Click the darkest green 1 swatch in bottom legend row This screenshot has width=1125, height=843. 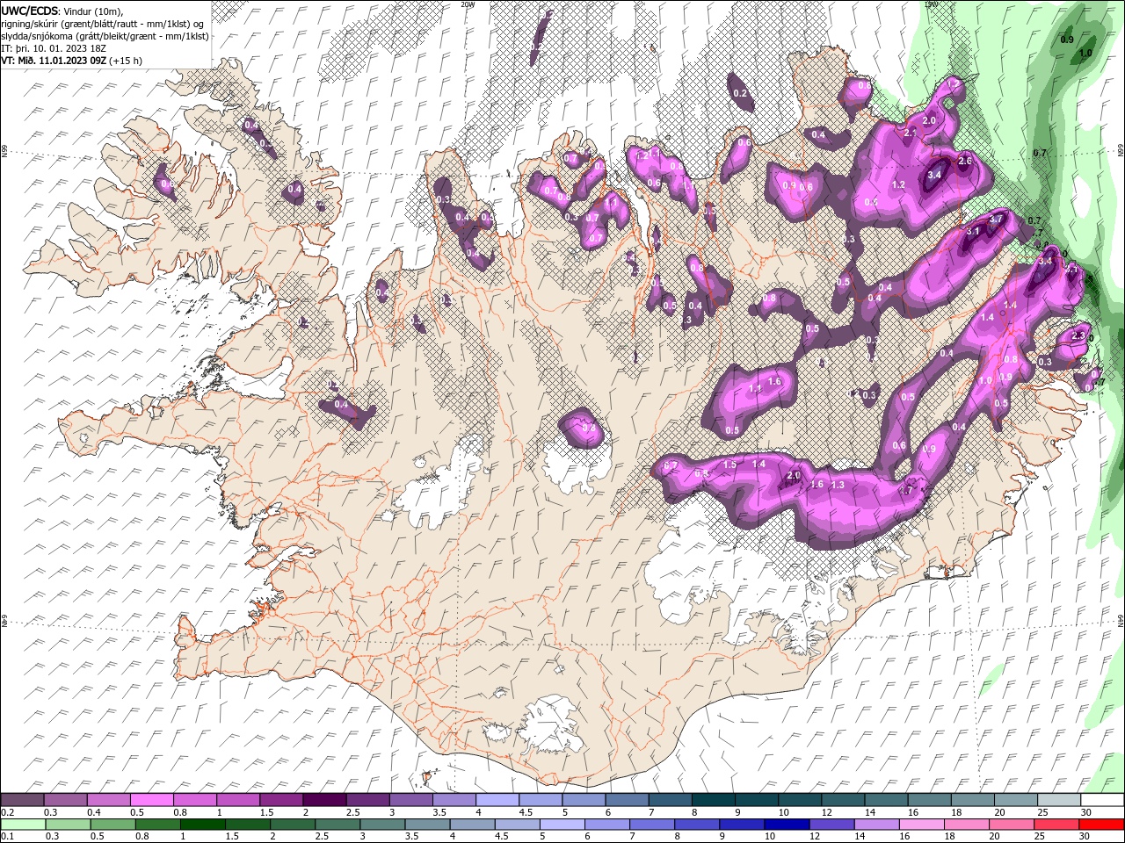203,825
